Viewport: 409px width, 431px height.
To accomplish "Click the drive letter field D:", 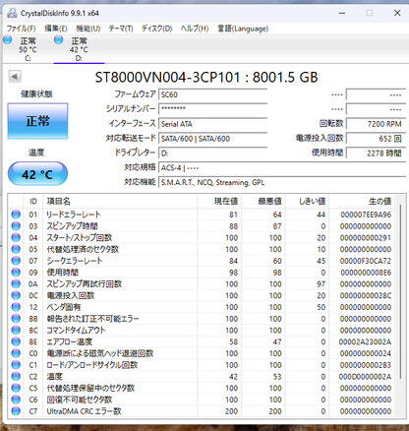I will 212,153.
